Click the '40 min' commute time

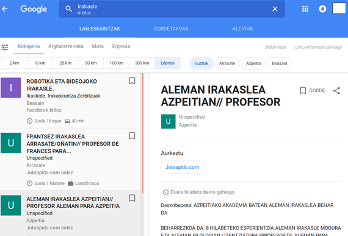(x=74, y=121)
